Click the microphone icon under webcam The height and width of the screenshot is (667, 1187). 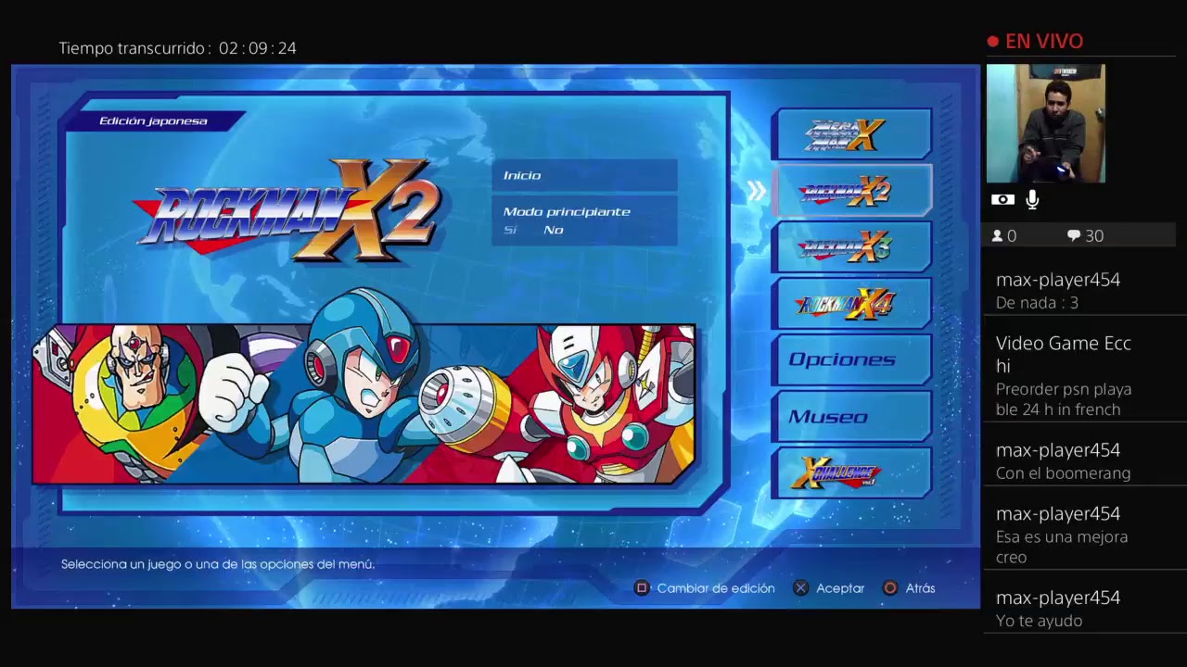click(x=1032, y=199)
